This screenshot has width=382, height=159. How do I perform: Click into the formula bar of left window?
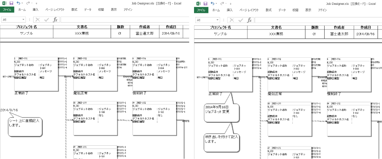click(x=125, y=20)
